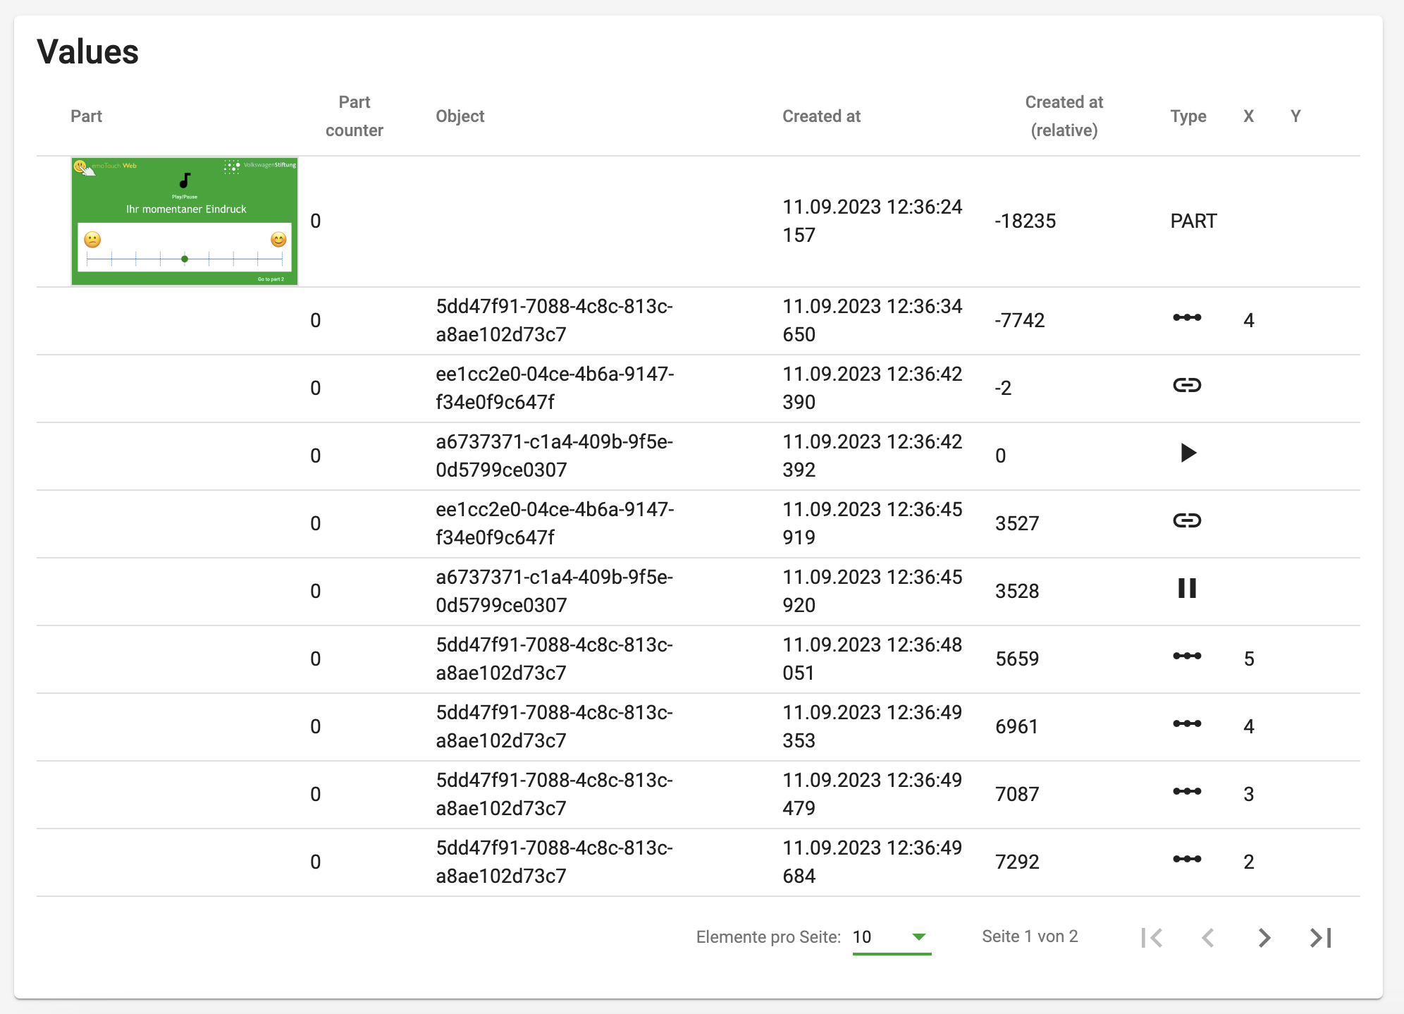Click the X column header
The image size is (1404, 1014).
point(1249,116)
